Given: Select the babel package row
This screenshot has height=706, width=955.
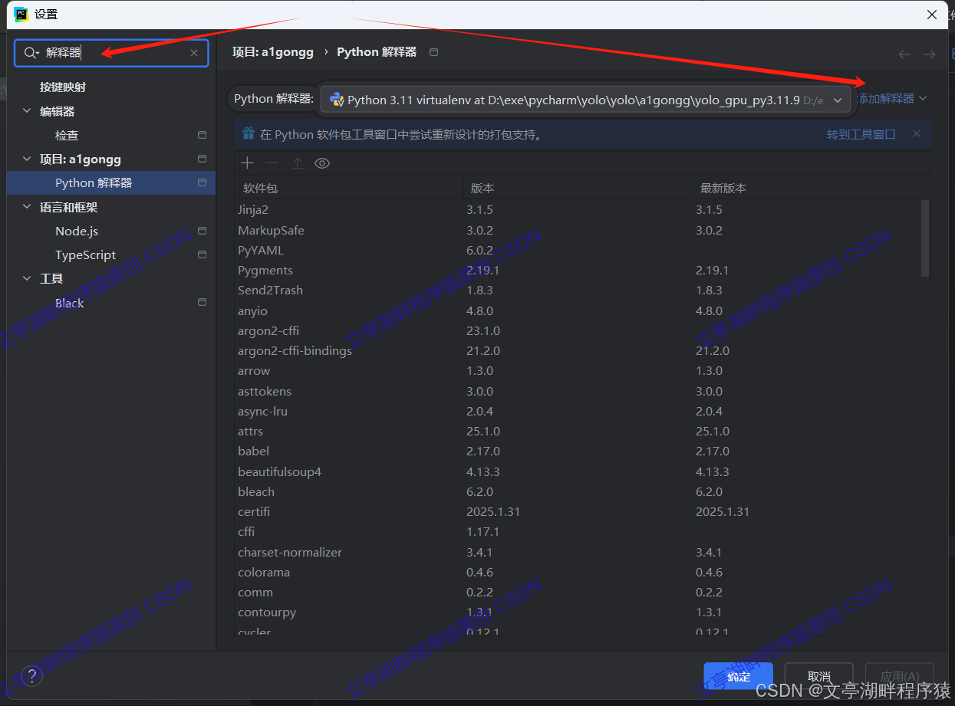Looking at the screenshot, I should point(578,451).
